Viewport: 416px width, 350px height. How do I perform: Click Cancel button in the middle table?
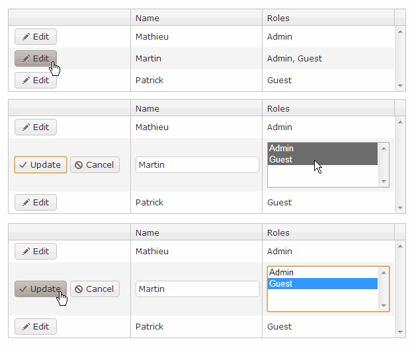click(95, 165)
